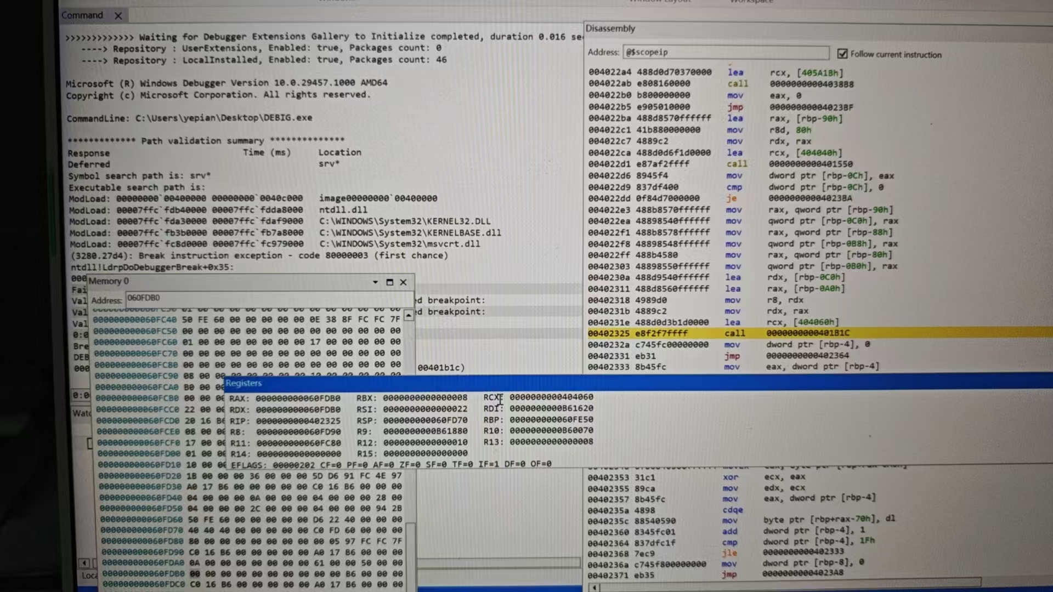1053x592 pixels.
Task: Click the RIP register value in Registers
Action: point(298,421)
